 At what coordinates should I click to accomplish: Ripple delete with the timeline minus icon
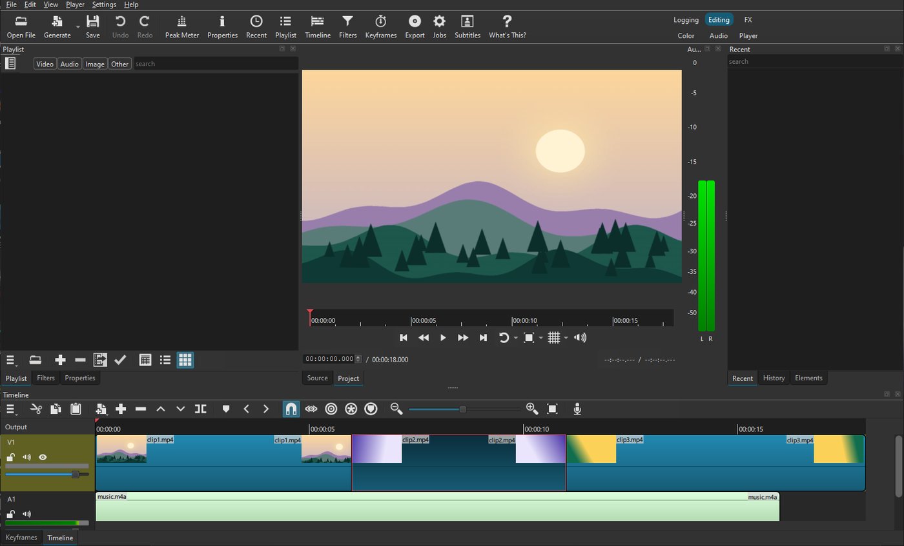pos(140,409)
